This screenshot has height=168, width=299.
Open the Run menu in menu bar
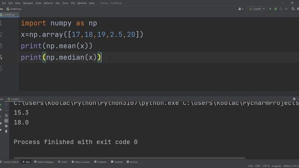(57, 3)
